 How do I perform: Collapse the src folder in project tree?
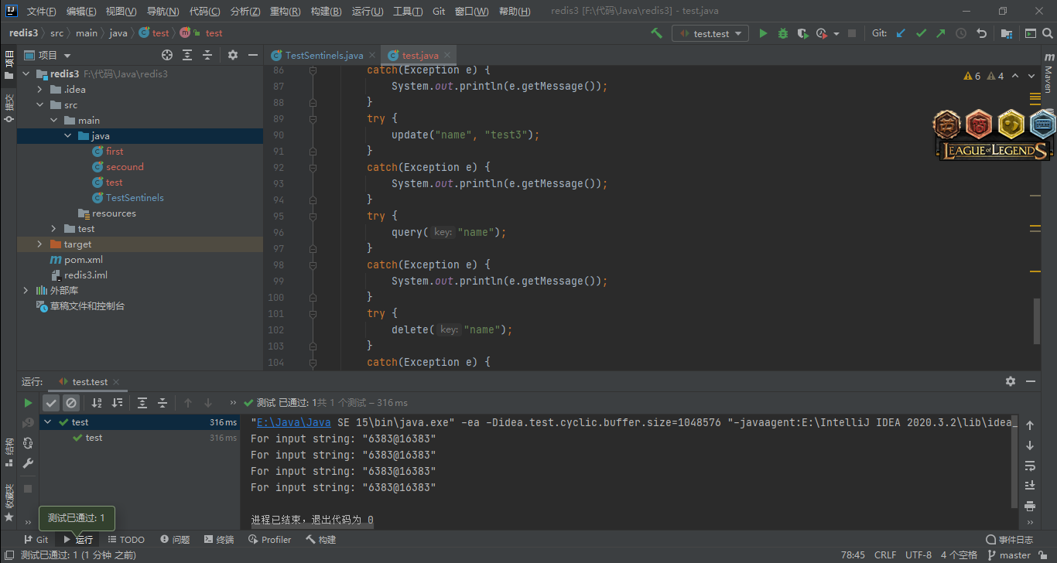40,105
